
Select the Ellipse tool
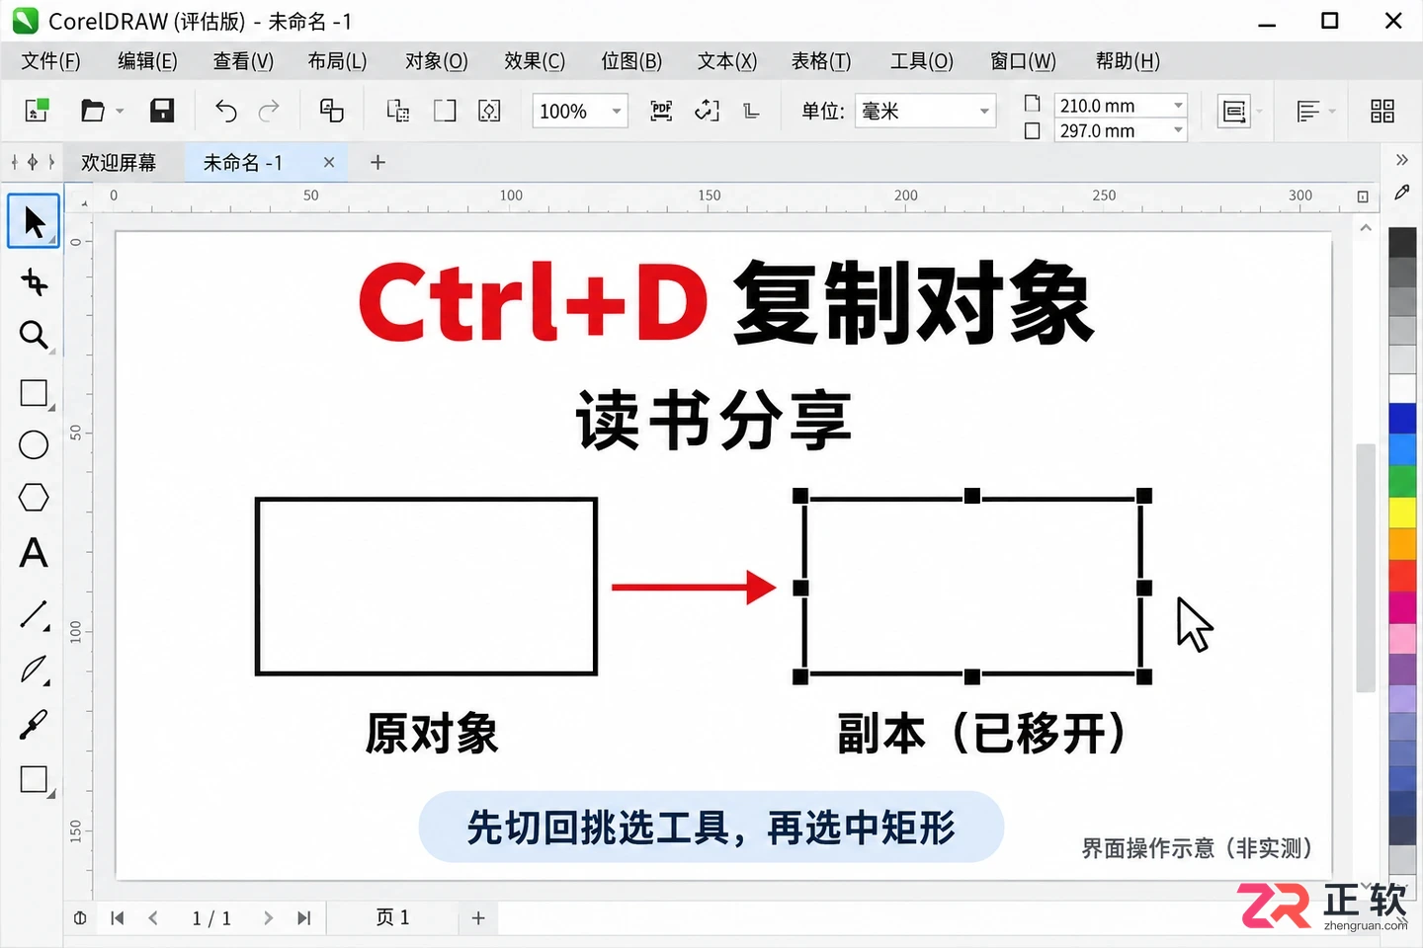[34, 444]
